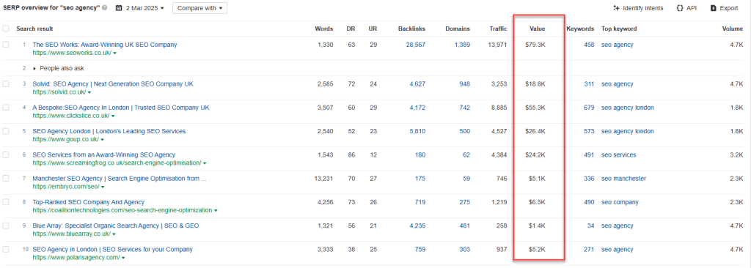Click the Domains value 1,389
Image resolution: width=751 pixels, height=268 pixels.
point(462,45)
